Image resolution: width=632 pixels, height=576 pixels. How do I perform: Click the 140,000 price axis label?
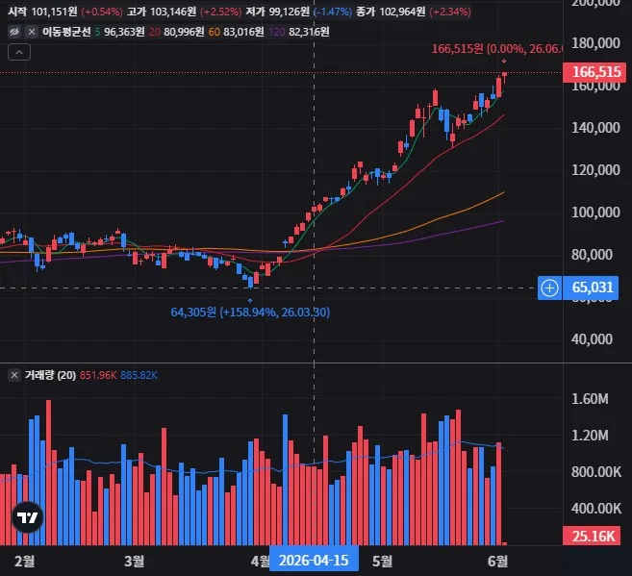coord(595,128)
